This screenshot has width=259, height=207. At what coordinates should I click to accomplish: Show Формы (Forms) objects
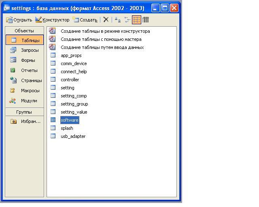(25, 61)
